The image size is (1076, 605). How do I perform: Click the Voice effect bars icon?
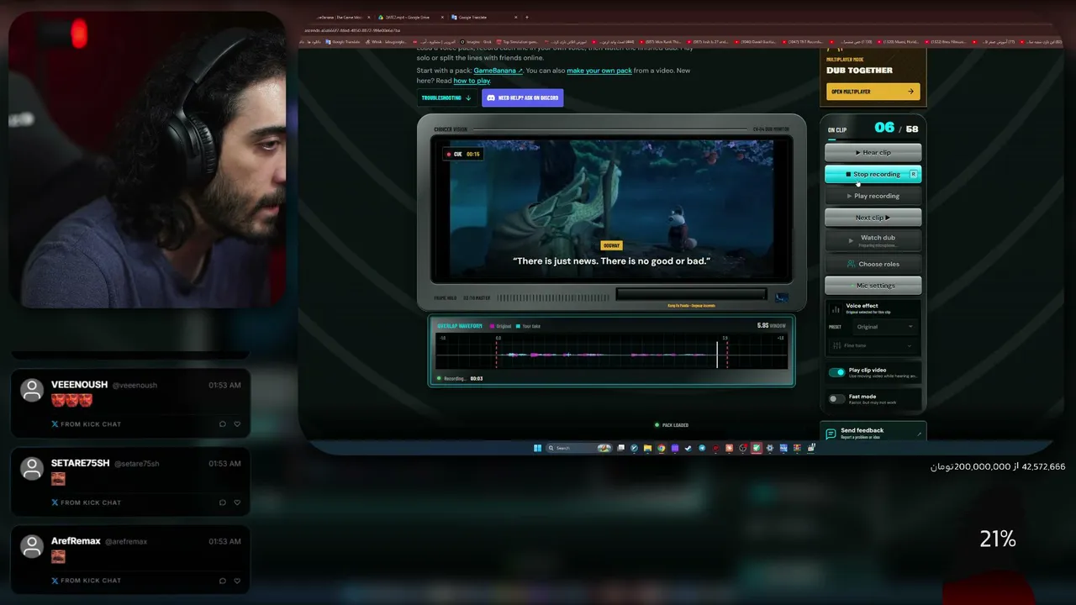point(836,309)
